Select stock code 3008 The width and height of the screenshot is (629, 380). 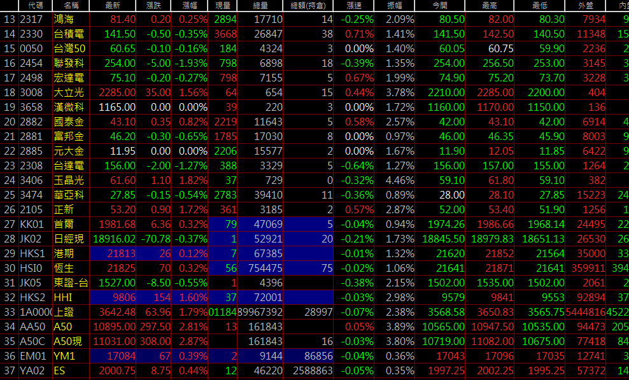coord(31,93)
